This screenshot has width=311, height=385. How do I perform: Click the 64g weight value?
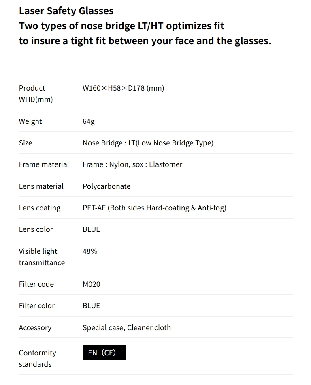(x=89, y=121)
